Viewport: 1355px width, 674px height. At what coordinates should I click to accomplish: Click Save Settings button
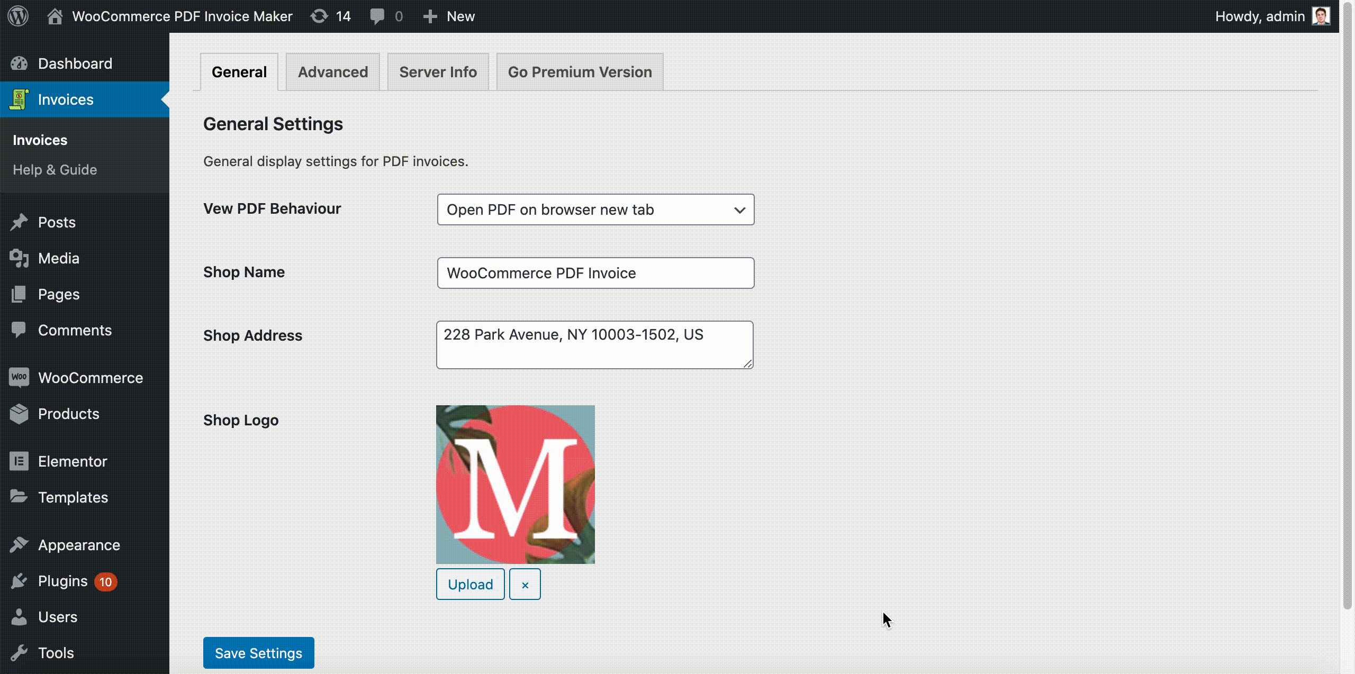tap(258, 653)
